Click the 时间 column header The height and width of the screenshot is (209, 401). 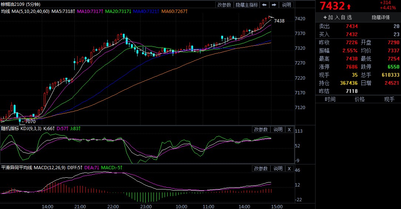point(330,99)
